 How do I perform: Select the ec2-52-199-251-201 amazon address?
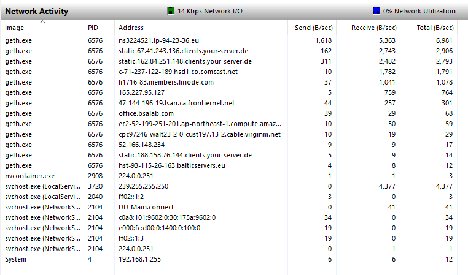[200, 124]
